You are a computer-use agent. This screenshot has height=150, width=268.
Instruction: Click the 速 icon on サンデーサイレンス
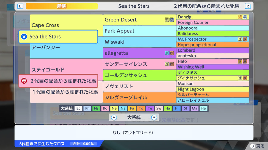click(167, 64)
